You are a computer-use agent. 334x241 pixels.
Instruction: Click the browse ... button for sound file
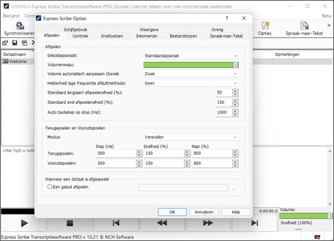click(x=234, y=188)
